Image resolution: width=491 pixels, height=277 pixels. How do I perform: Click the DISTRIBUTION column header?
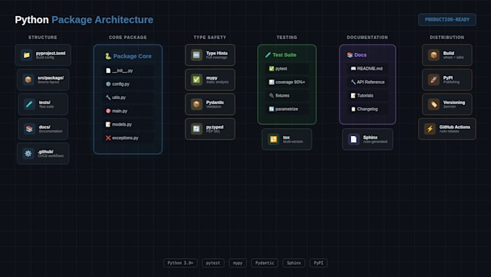[x=447, y=38]
